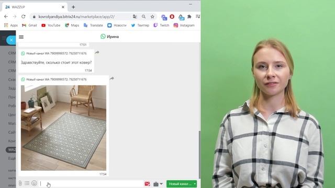This screenshot has height=188, width=335.
Task: Click the address bar URL
Action: 76,17
